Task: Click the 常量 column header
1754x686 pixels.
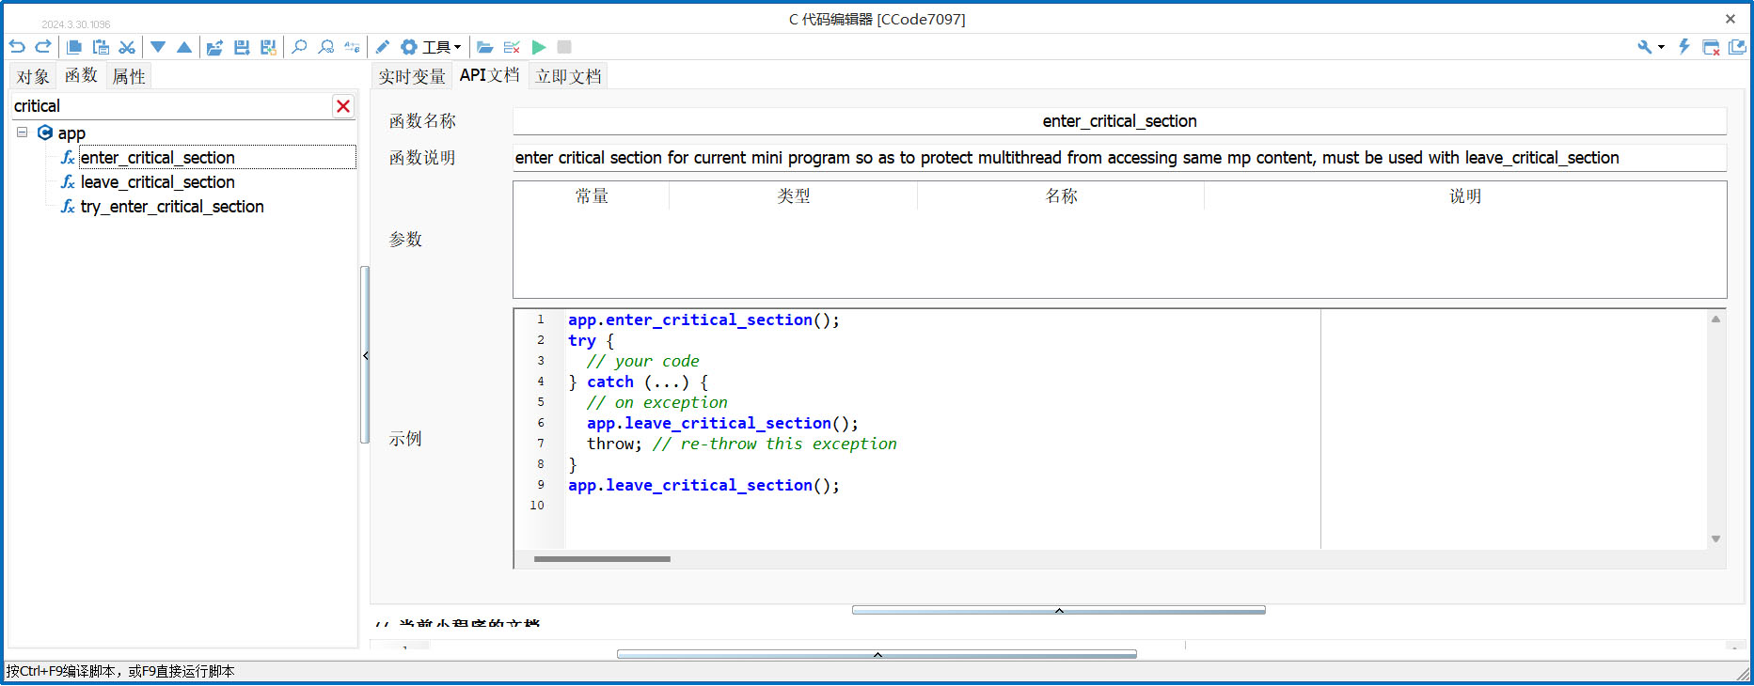Action: [x=592, y=195]
